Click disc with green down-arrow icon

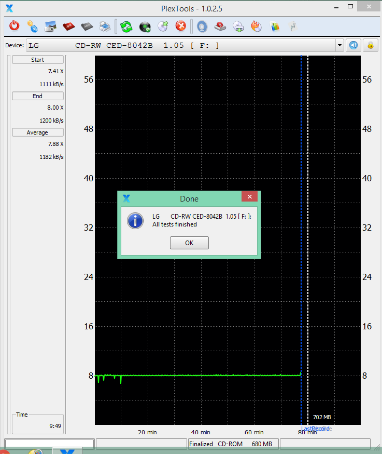click(x=238, y=26)
